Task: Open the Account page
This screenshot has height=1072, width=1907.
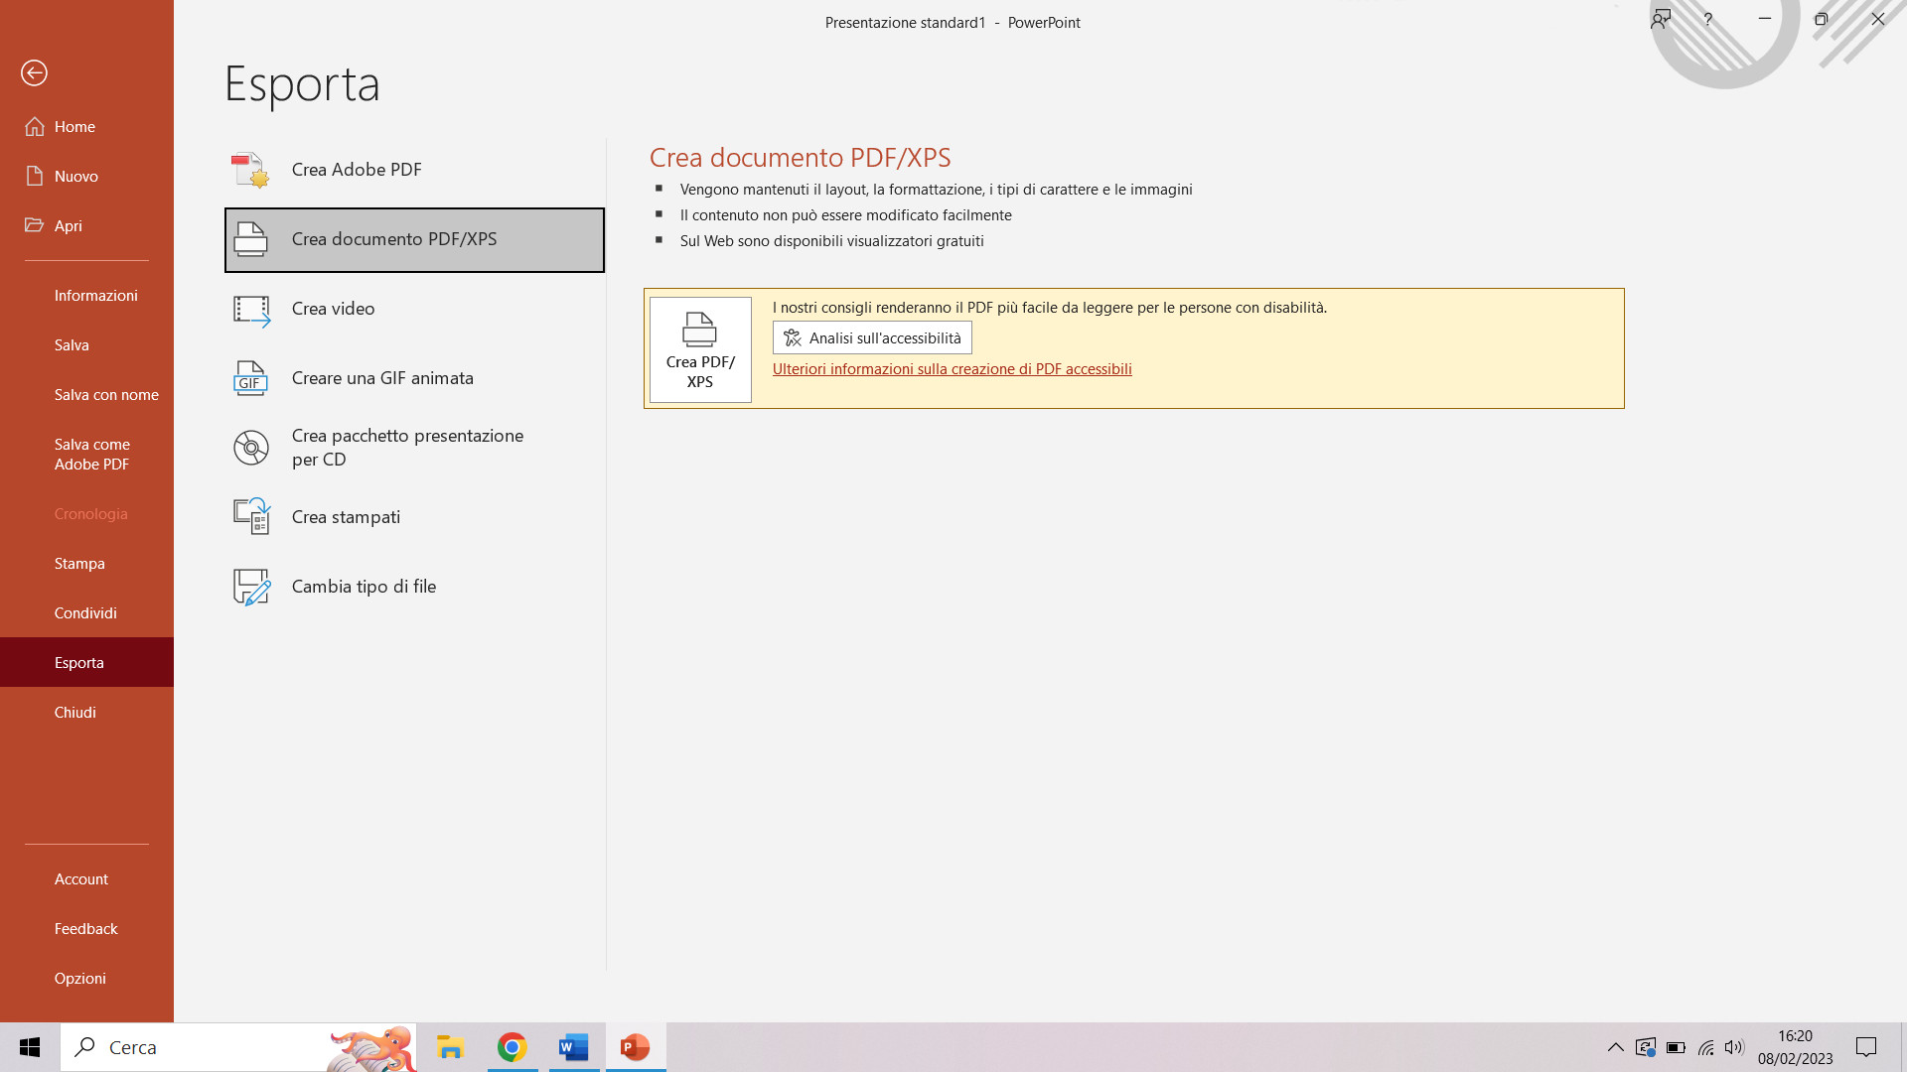Action: tap(80, 878)
